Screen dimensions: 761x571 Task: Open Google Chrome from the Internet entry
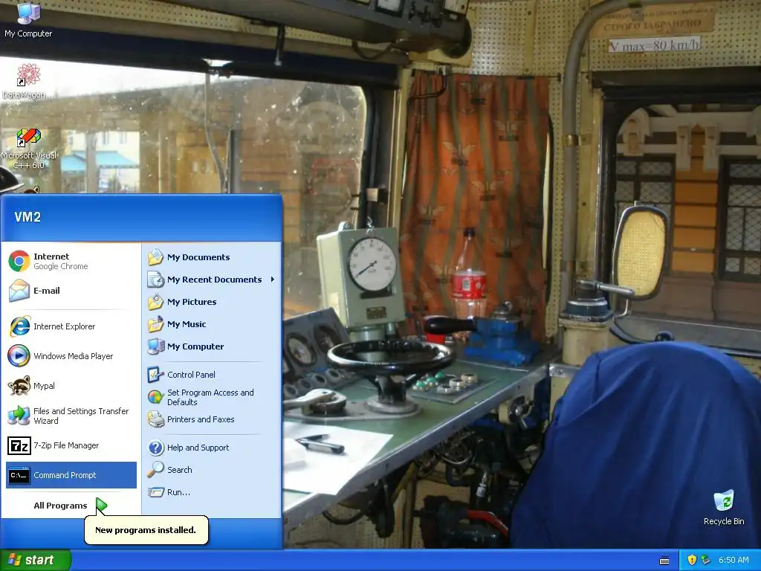coord(71,261)
